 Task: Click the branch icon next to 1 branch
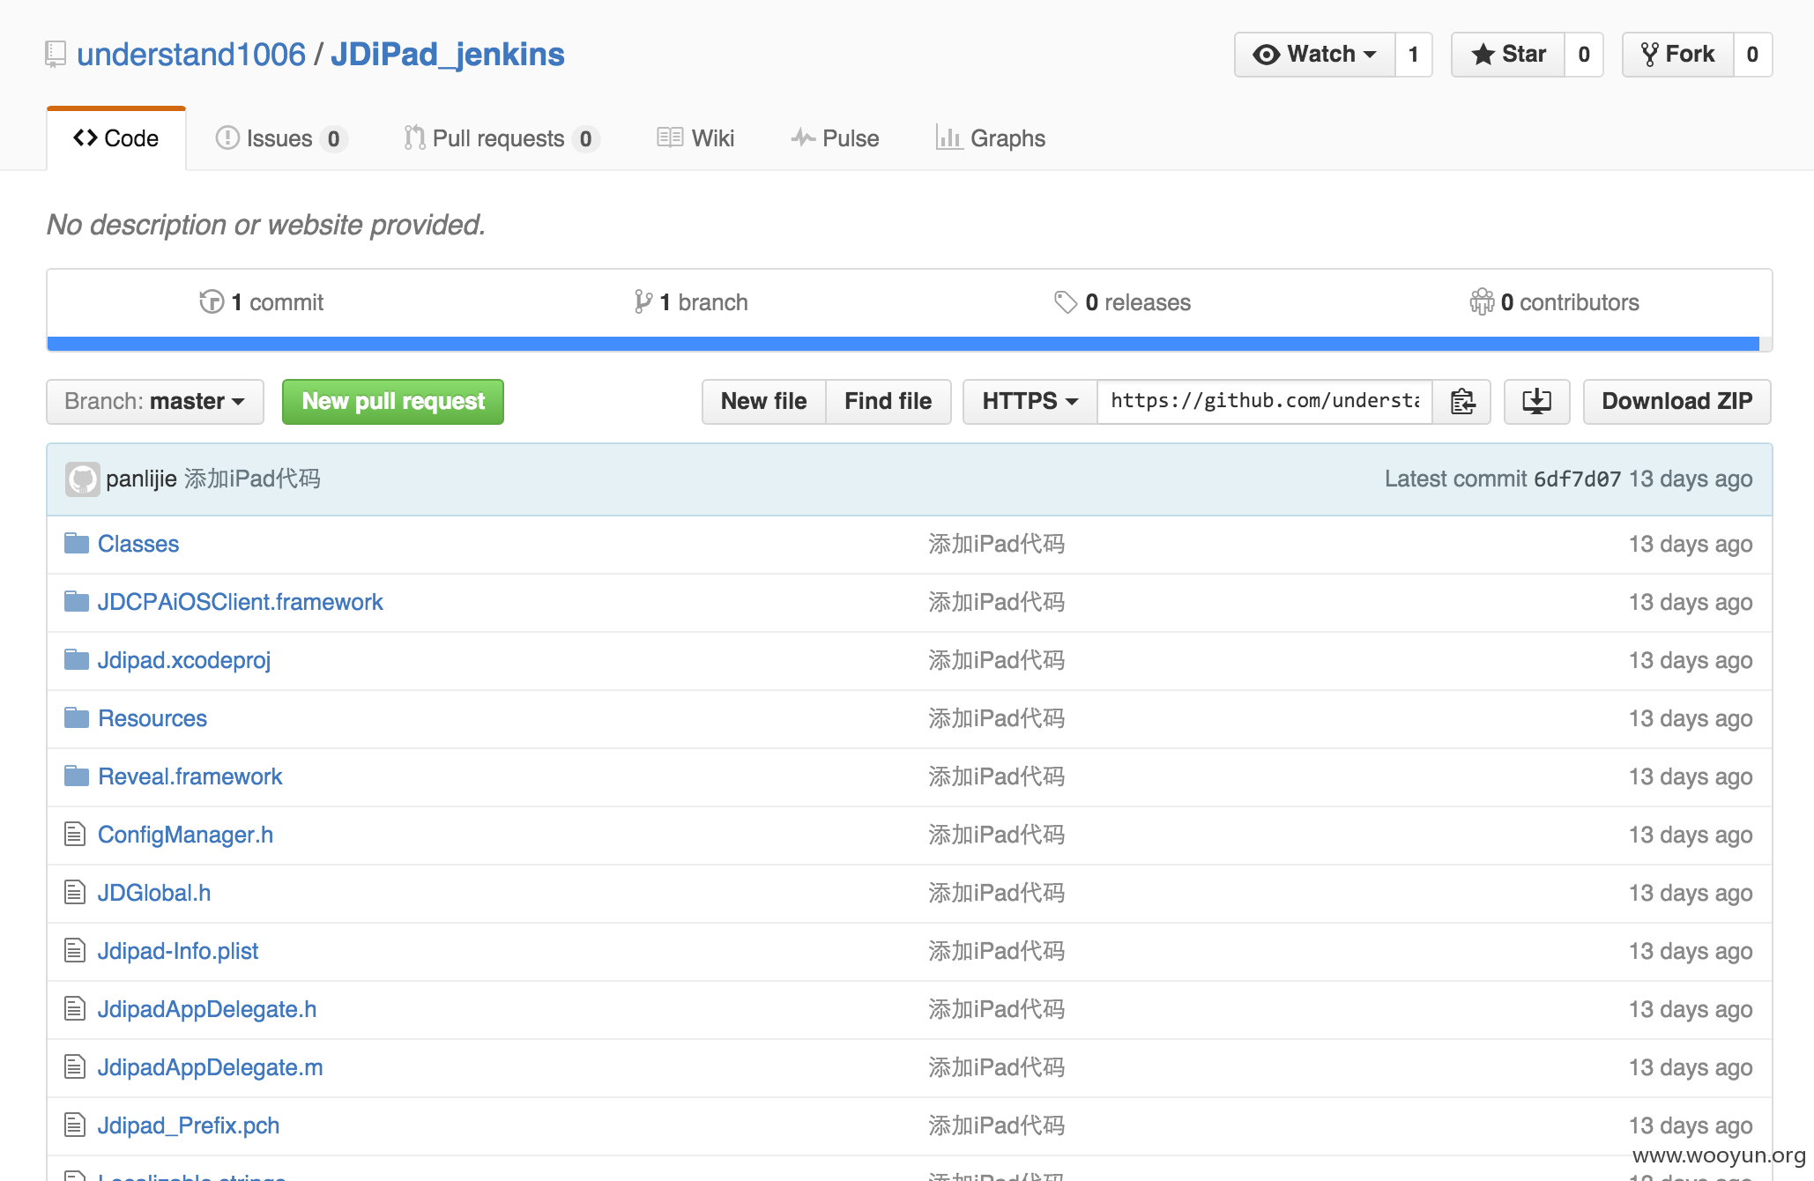pyautogui.click(x=643, y=302)
